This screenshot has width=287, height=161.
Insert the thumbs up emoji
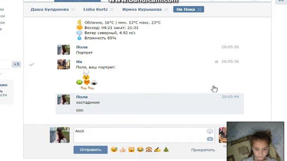click(122, 150)
